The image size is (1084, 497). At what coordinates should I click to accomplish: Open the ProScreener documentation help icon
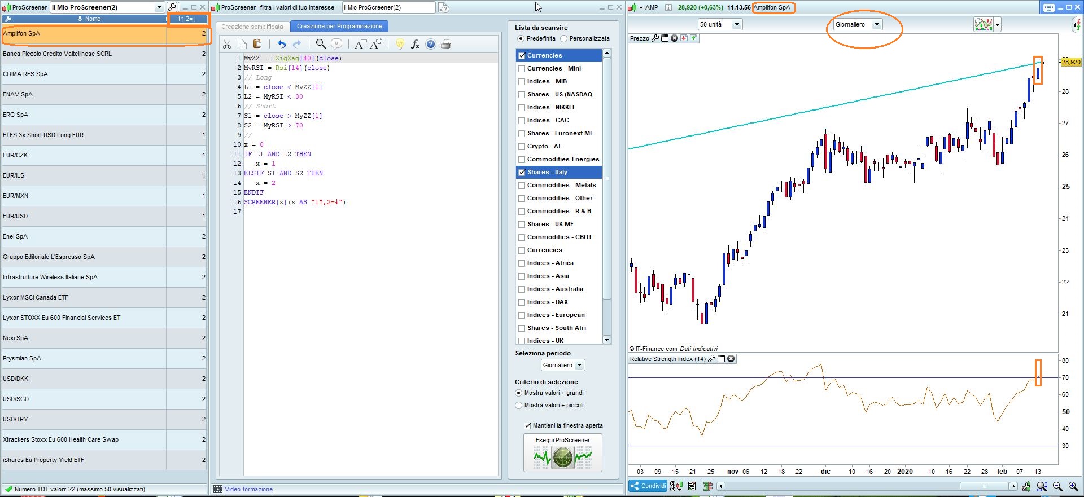tap(444, 8)
